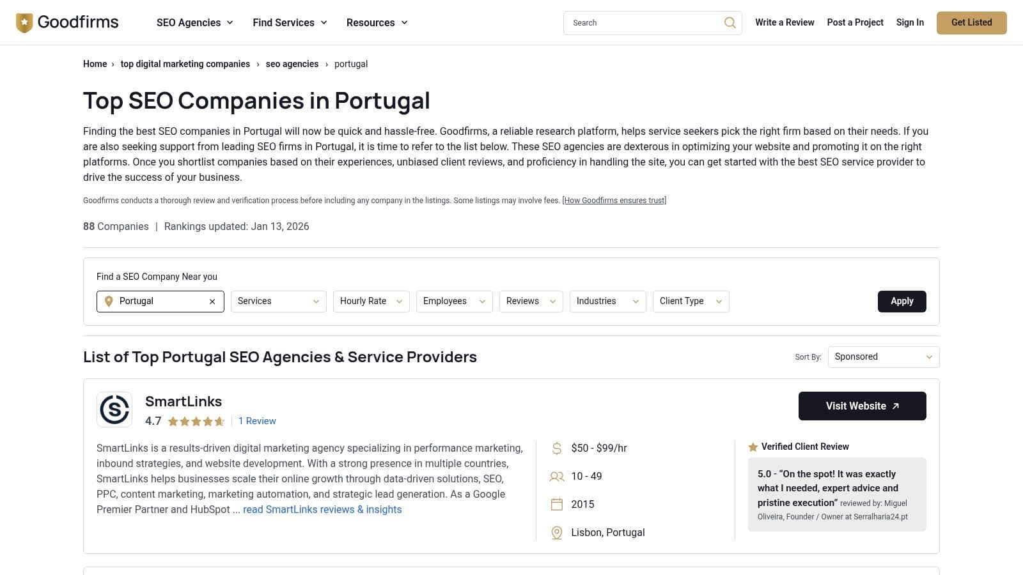1023x575 pixels.
Task: Click the Visit Website button
Action: click(x=862, y=406)
